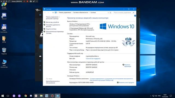Click the Bandicam magnifier search icon
The width and height of the screenshot is (175, 98).
tap(7, 1)
